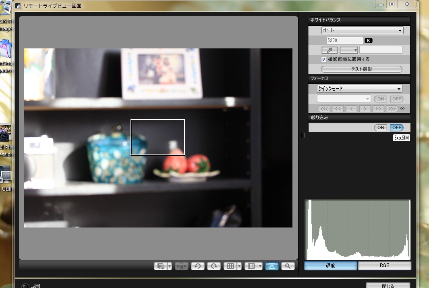Image resolution: width=429 pixels, height=288 pixels.
Task: Click the >>> large far-focus step
Action: click(392, 109)
